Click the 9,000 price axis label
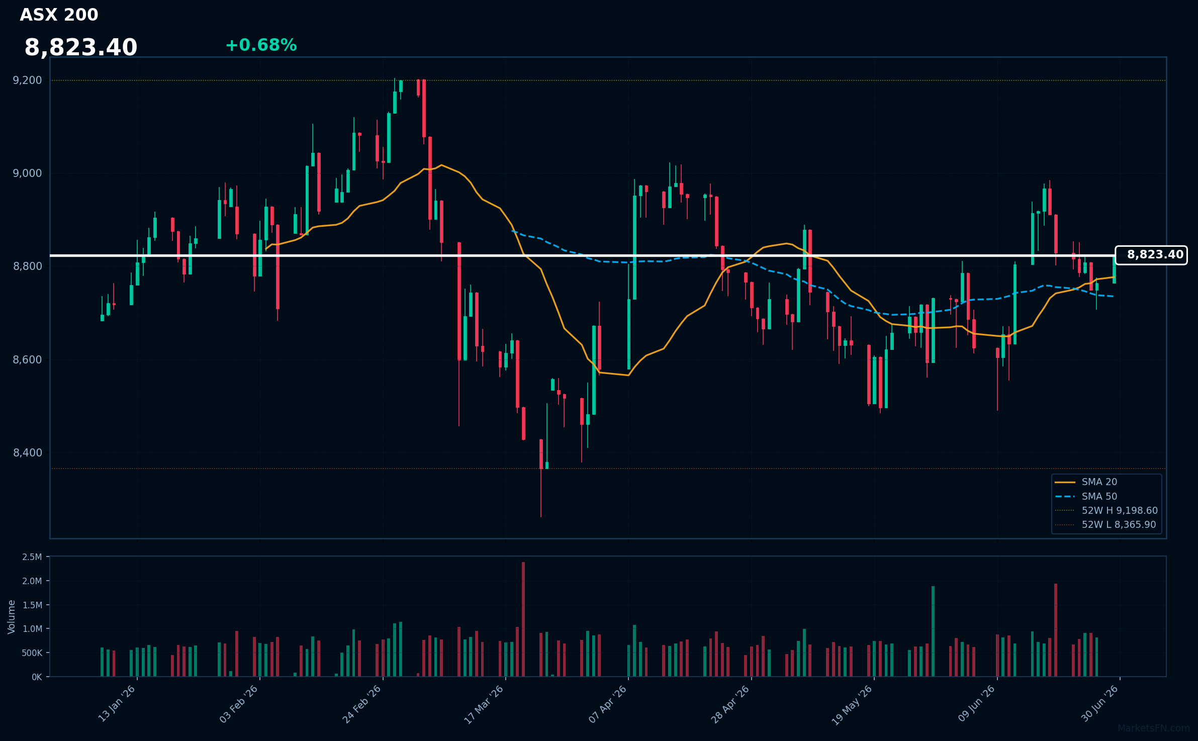1198x741 pixels. click(27, 173)
